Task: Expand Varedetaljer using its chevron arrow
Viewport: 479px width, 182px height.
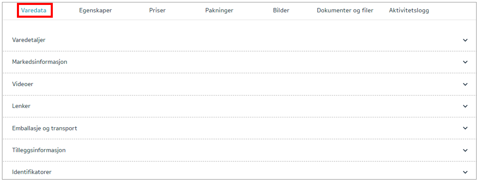Action: click(x=465, y=40)
